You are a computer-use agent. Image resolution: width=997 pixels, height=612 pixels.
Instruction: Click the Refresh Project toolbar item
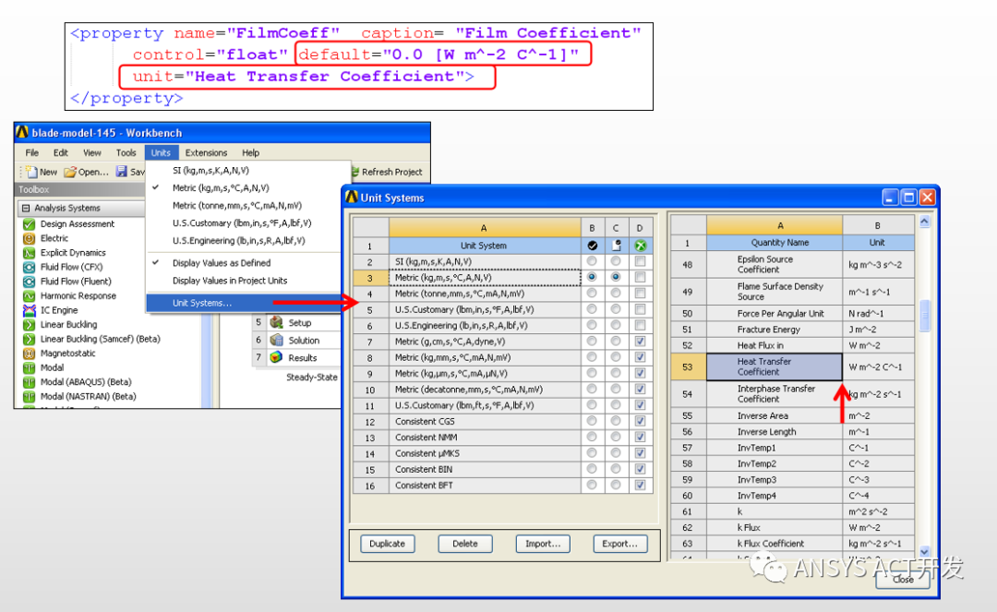click(x=387, y=172)
